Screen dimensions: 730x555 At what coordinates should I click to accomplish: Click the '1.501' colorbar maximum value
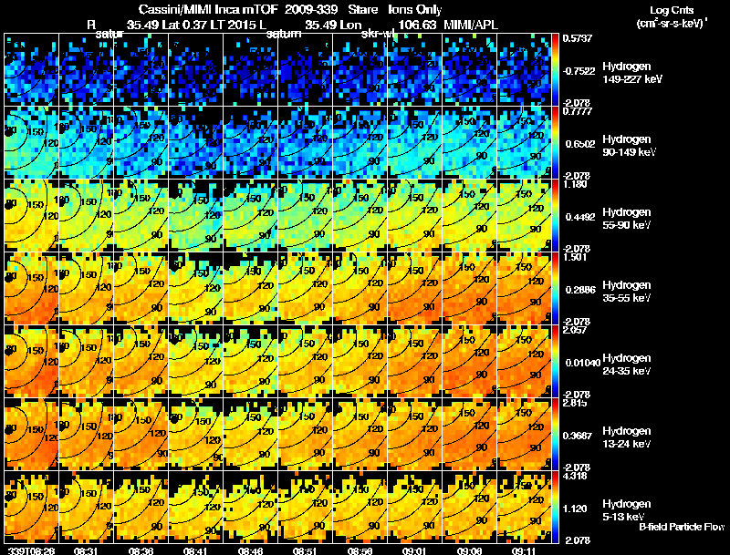575,258
